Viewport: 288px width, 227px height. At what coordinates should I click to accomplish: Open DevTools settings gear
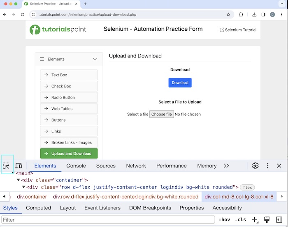click(x=255, y=166)
